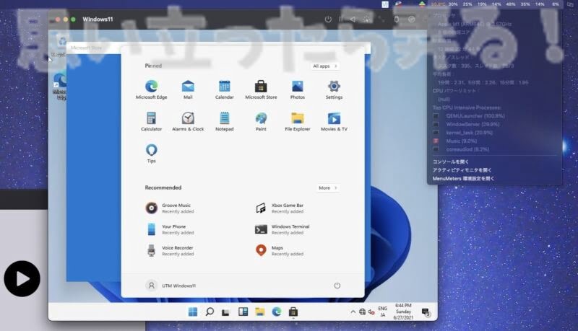
Task: Open Microsoft Store on the taskbar
Action: [x=293, y=312]
